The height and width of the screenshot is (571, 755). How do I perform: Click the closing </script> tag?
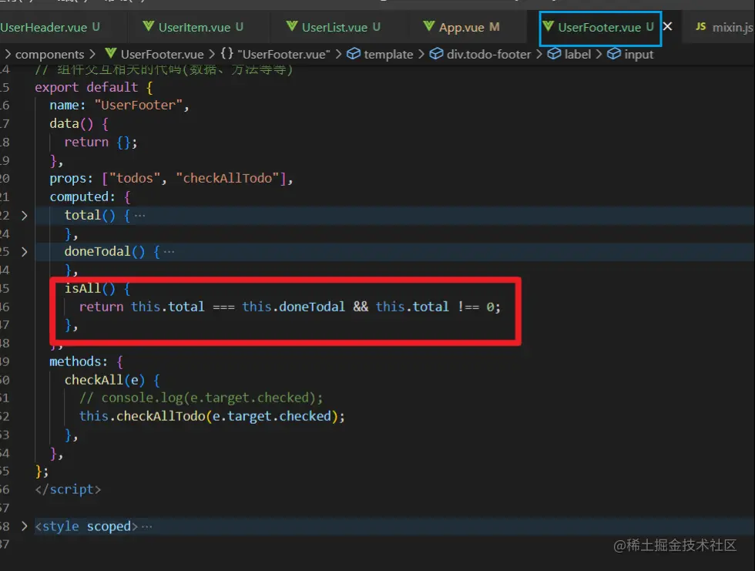tap(68, 489)
